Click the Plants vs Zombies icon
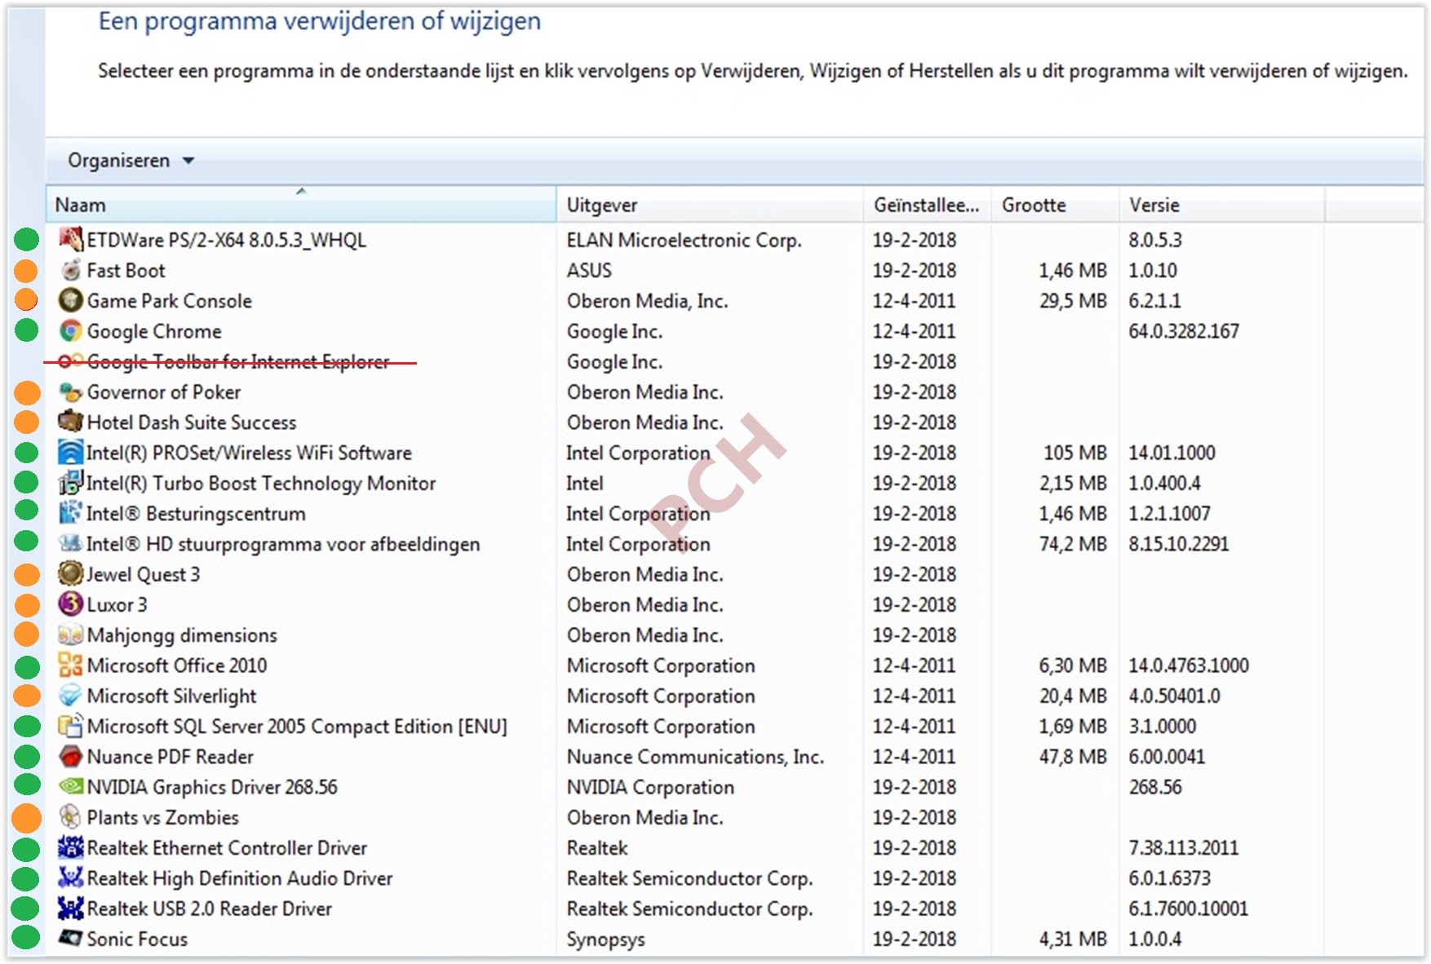Screen dimensions: 1431x964 (71, 817)
